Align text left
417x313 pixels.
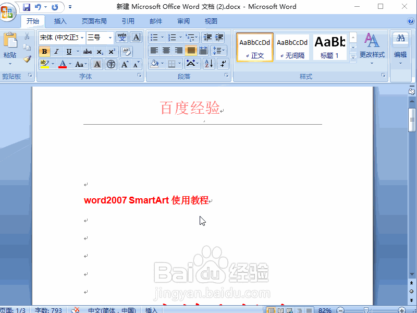(x=154, y=51)
